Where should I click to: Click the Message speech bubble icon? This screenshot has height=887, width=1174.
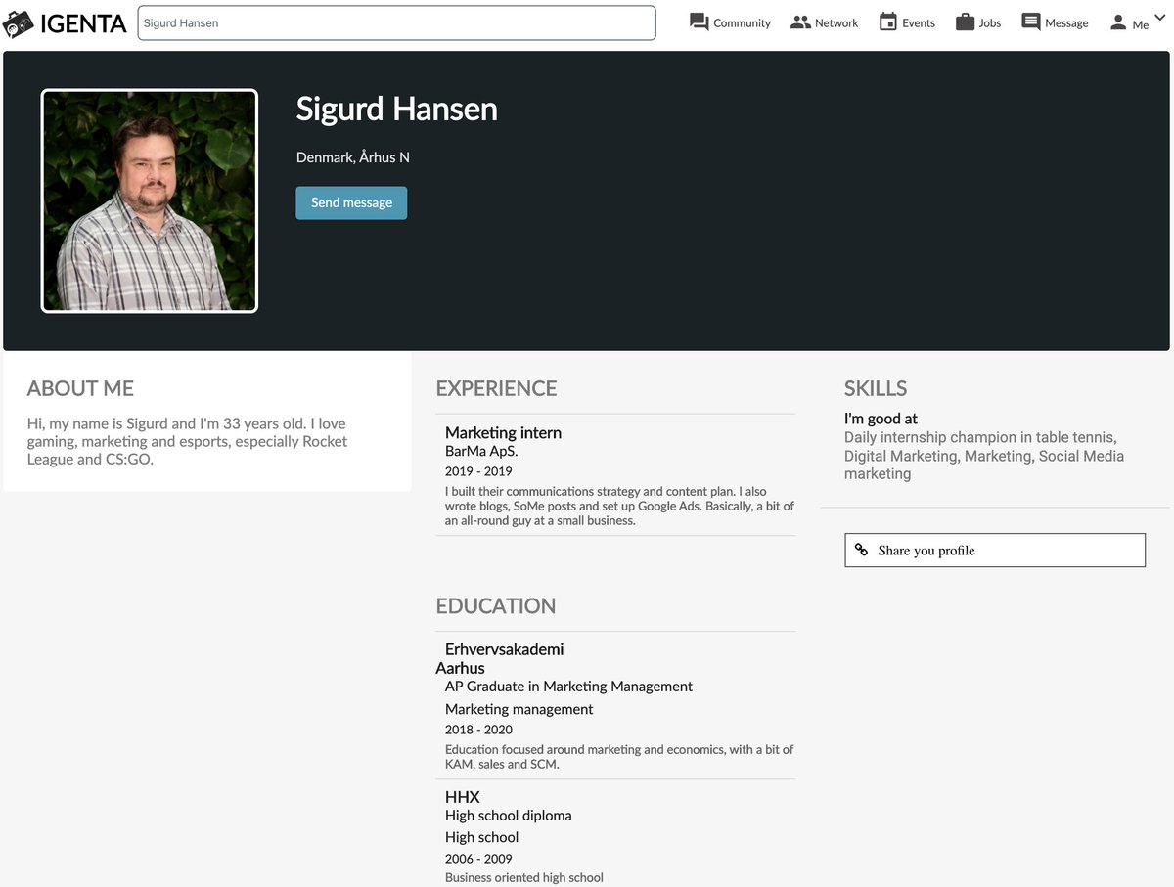click(1031, 22)
